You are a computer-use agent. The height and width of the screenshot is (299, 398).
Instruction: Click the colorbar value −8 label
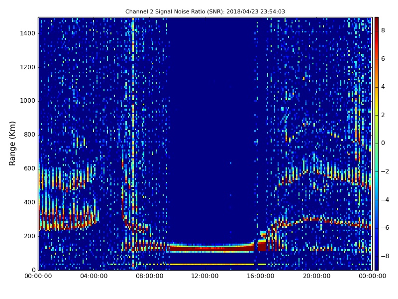(x=385, y=256)
